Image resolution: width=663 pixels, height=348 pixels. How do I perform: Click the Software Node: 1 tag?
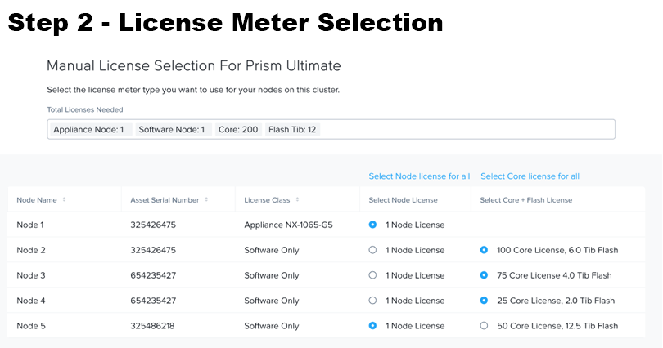click(x=174, y=130)
